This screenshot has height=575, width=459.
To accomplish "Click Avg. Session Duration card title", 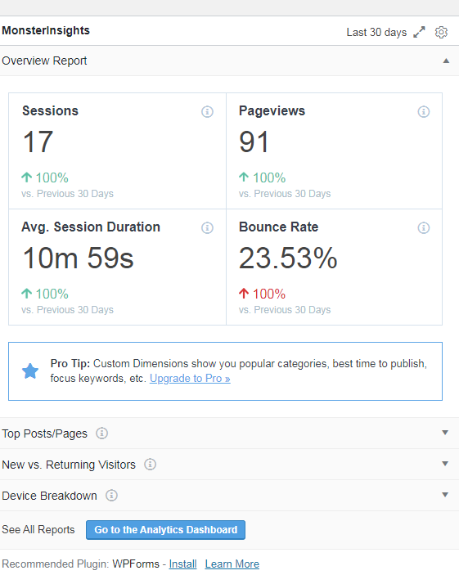I will 91,227.
